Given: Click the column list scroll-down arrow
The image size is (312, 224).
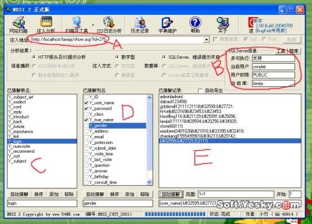Looking at the screenshot, I should (x=149, y=182).
